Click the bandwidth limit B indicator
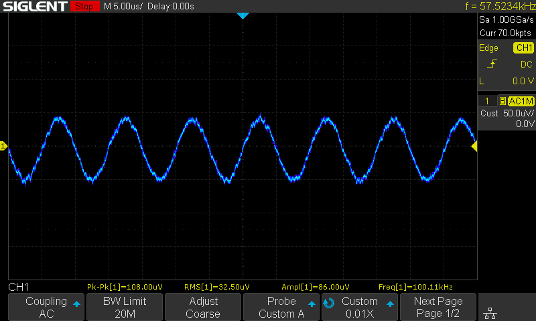This screenshot has width=536, height=321. pyautogui.click(x=503, y=101)
